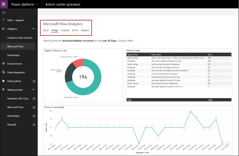Click the Data policies shield icon
This screenshot has width=239, height=156.
tap(3, 81)
